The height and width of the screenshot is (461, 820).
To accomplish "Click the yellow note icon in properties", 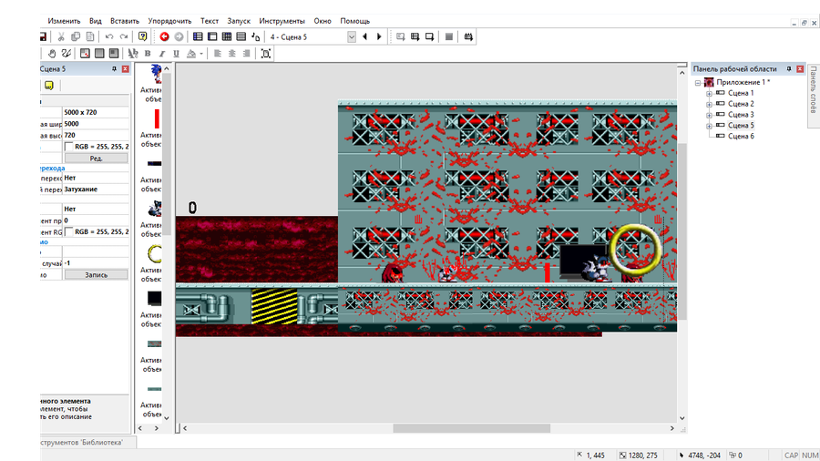I will point(48,86).
